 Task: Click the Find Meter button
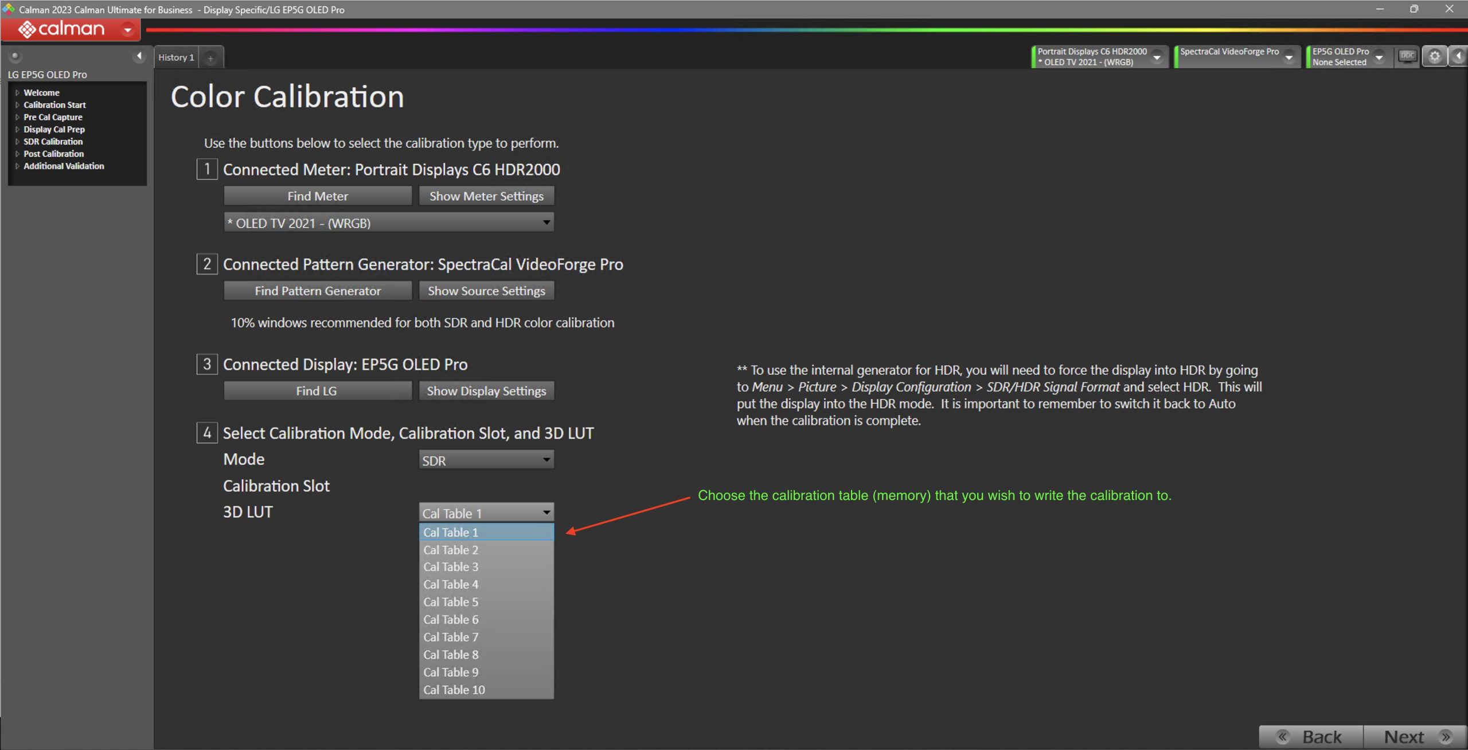click(x=318, y=196)
